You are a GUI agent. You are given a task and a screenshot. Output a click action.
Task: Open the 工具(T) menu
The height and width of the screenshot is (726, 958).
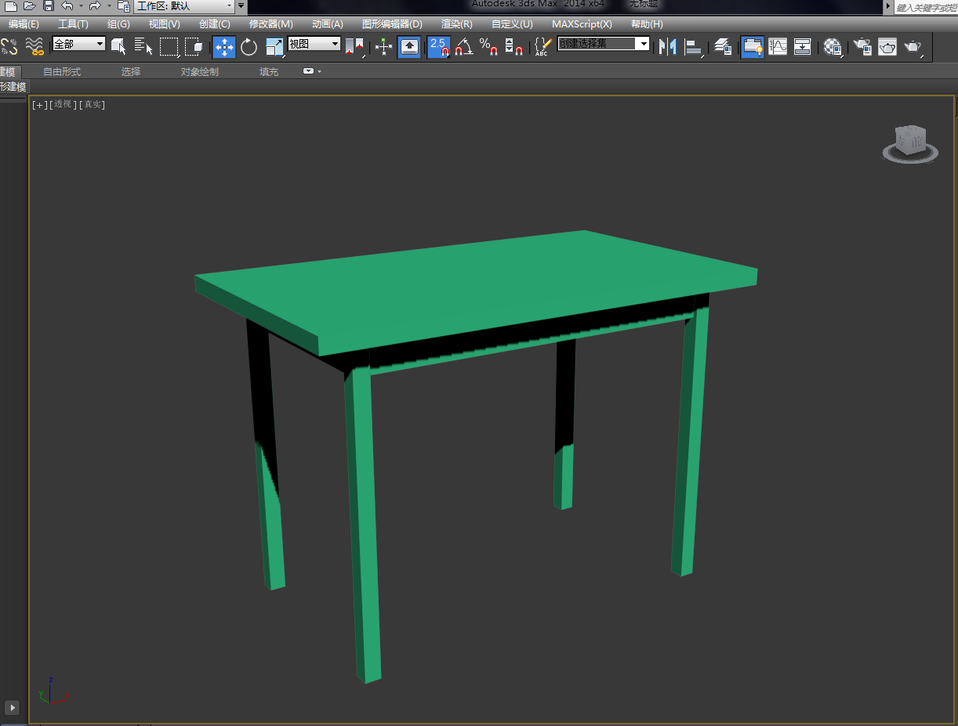click(73, 24)
